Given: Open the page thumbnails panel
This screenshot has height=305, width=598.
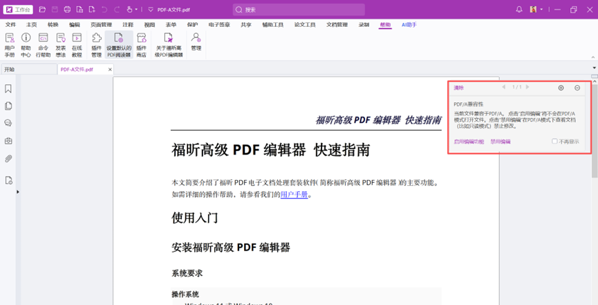Looking at the screenshot, I should click(x=8, y=106).
